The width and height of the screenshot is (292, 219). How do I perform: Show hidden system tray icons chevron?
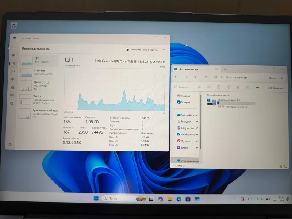tap(236, 199)
